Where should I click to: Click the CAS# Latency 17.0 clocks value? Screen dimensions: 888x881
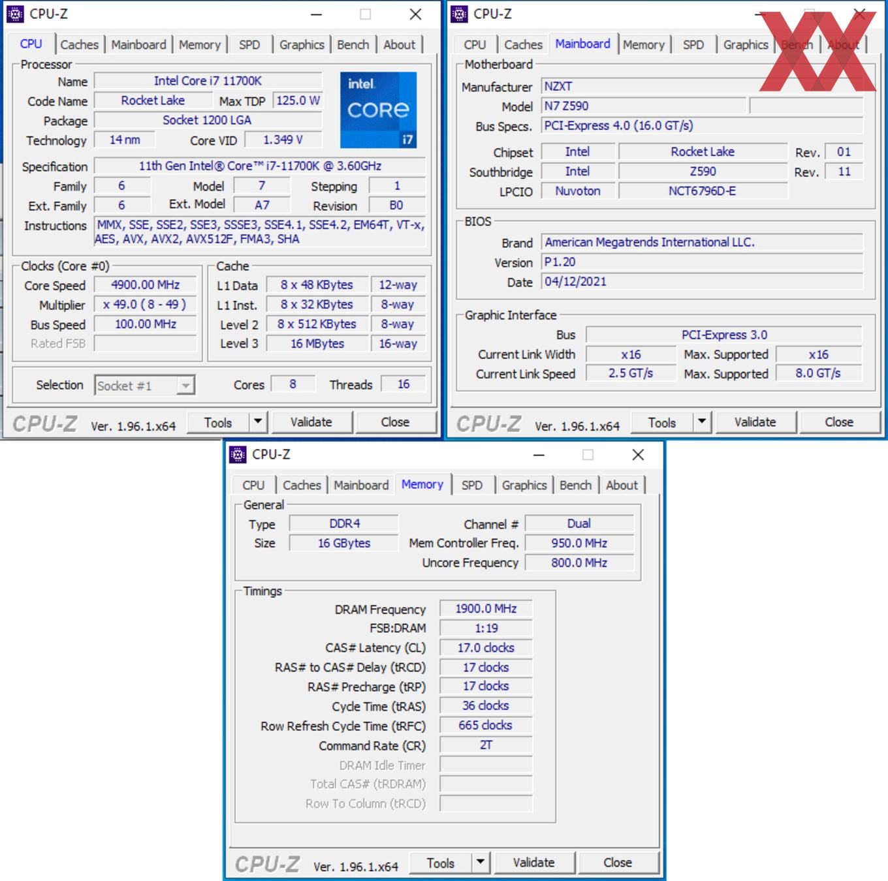[x=486, y=648]
